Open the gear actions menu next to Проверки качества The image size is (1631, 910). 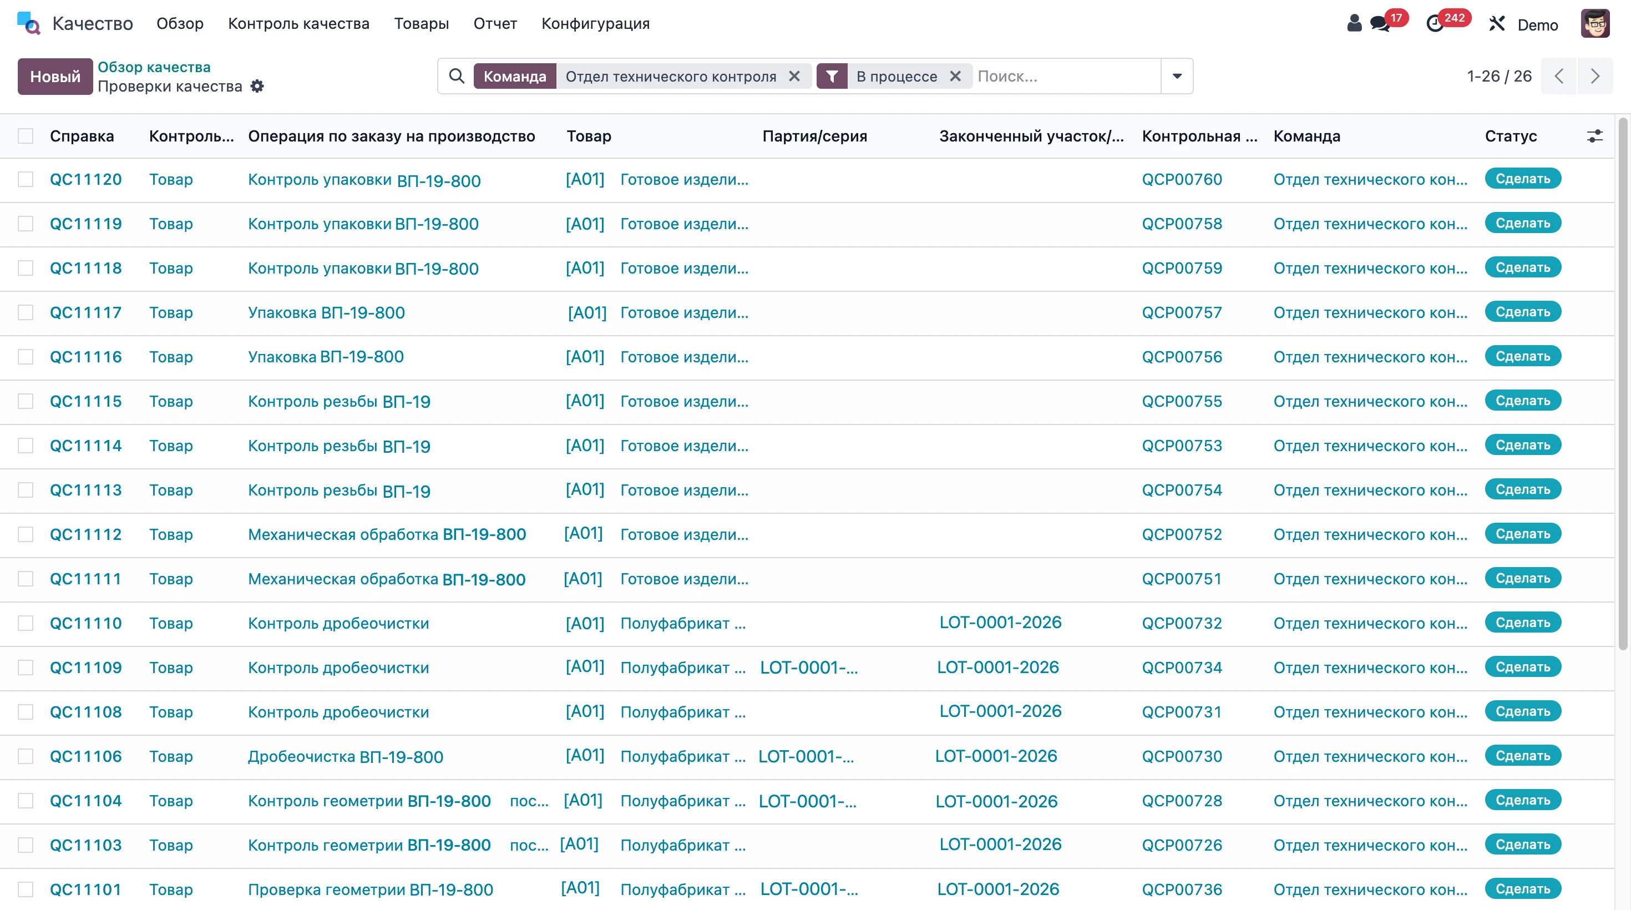(x=256, y=86)
